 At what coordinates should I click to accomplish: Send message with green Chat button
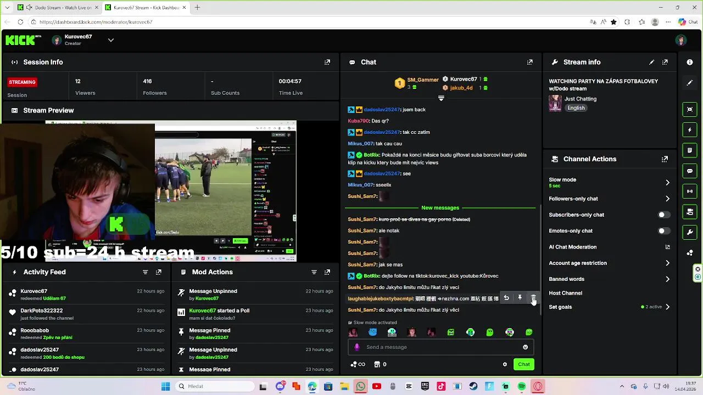[x=524, y=364]
